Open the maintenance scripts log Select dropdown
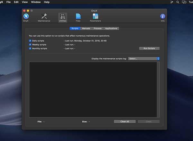This screenshot has width=193, height=141. 144,59
